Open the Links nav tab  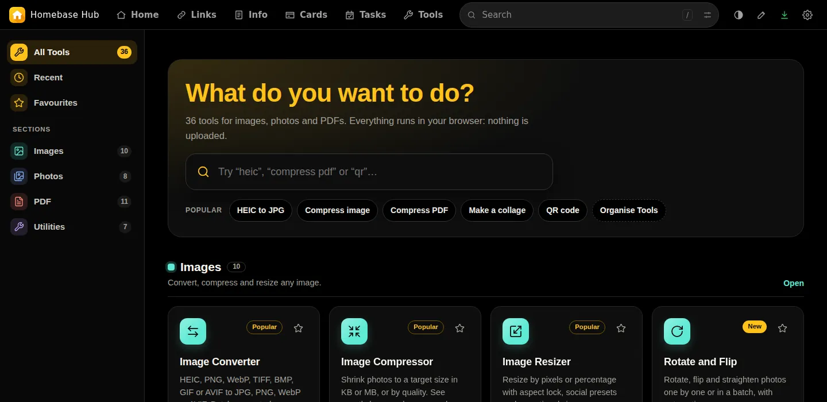196,15
